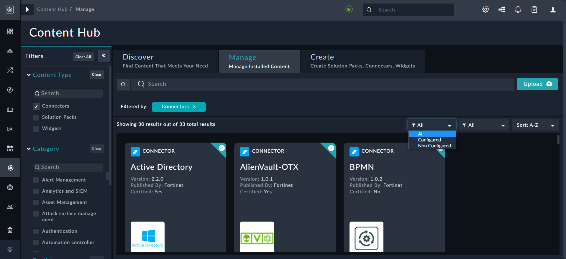566x259 pixels.
Task: Check the Analytics and SIEM category
Action: pos(36,192)
